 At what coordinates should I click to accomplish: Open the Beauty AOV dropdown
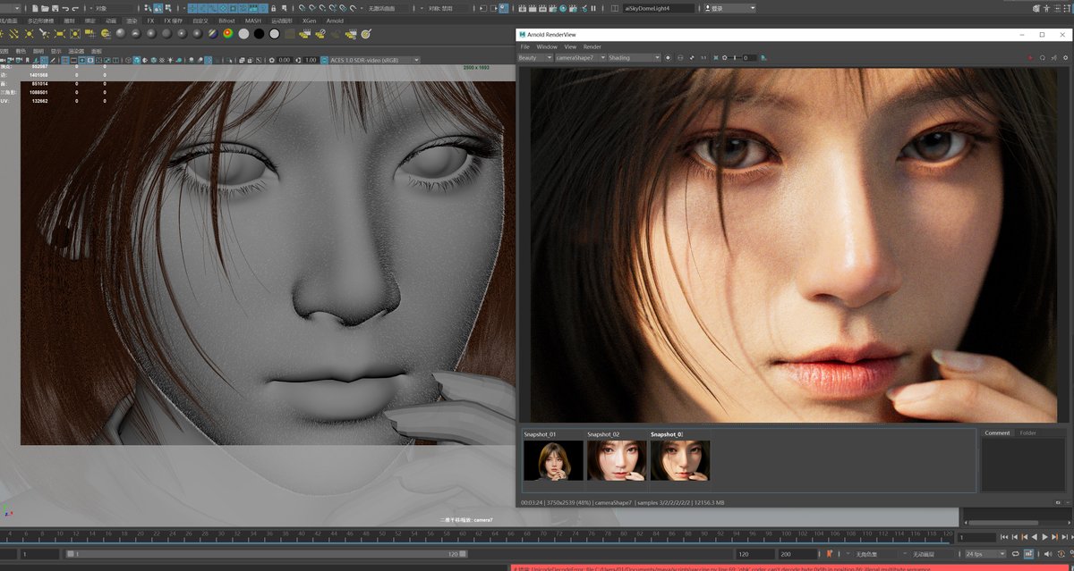coord(534,57)
